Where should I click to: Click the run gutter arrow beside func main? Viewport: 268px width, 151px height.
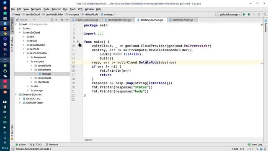(x=78, y=42)
